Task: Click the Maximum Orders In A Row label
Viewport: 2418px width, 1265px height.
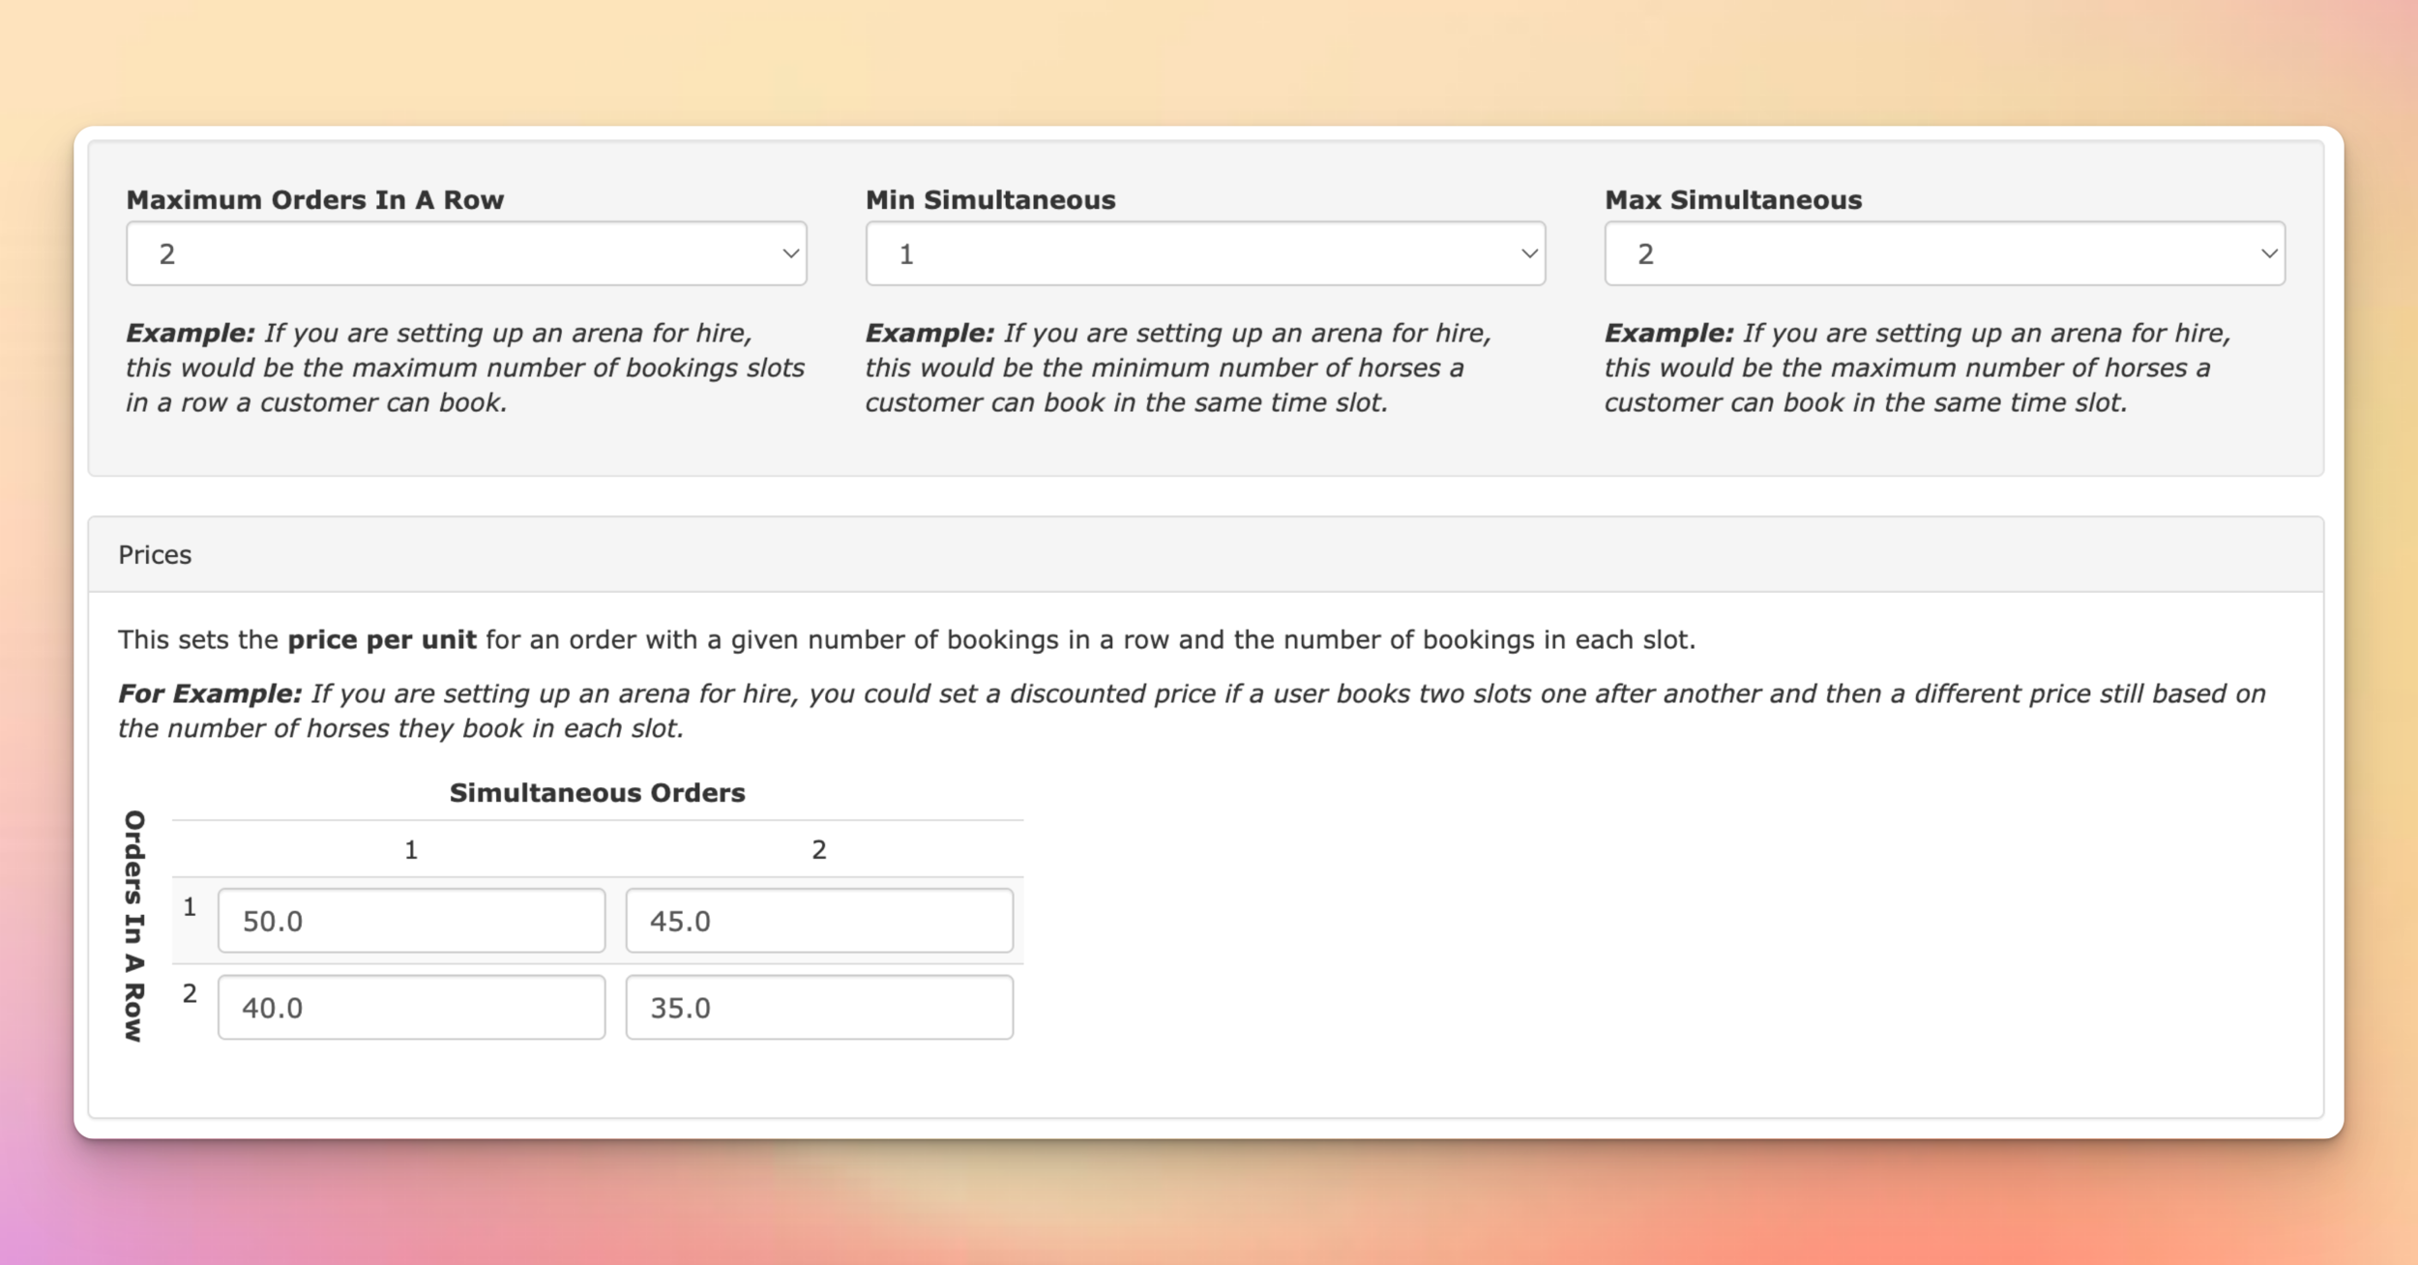Action: [x=315, y=200]
